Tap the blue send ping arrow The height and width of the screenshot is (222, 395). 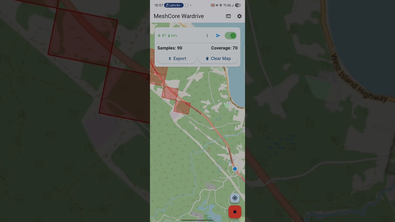pyautogui.click(x=218, y=36)
